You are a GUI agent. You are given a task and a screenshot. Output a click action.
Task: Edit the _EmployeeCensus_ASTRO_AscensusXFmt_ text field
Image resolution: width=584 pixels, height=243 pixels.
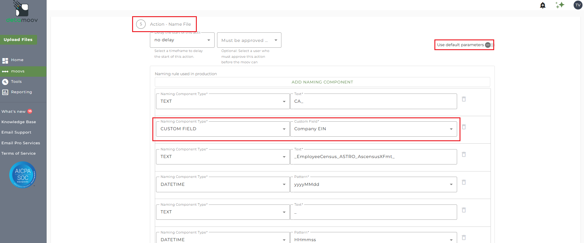point(373,157)
